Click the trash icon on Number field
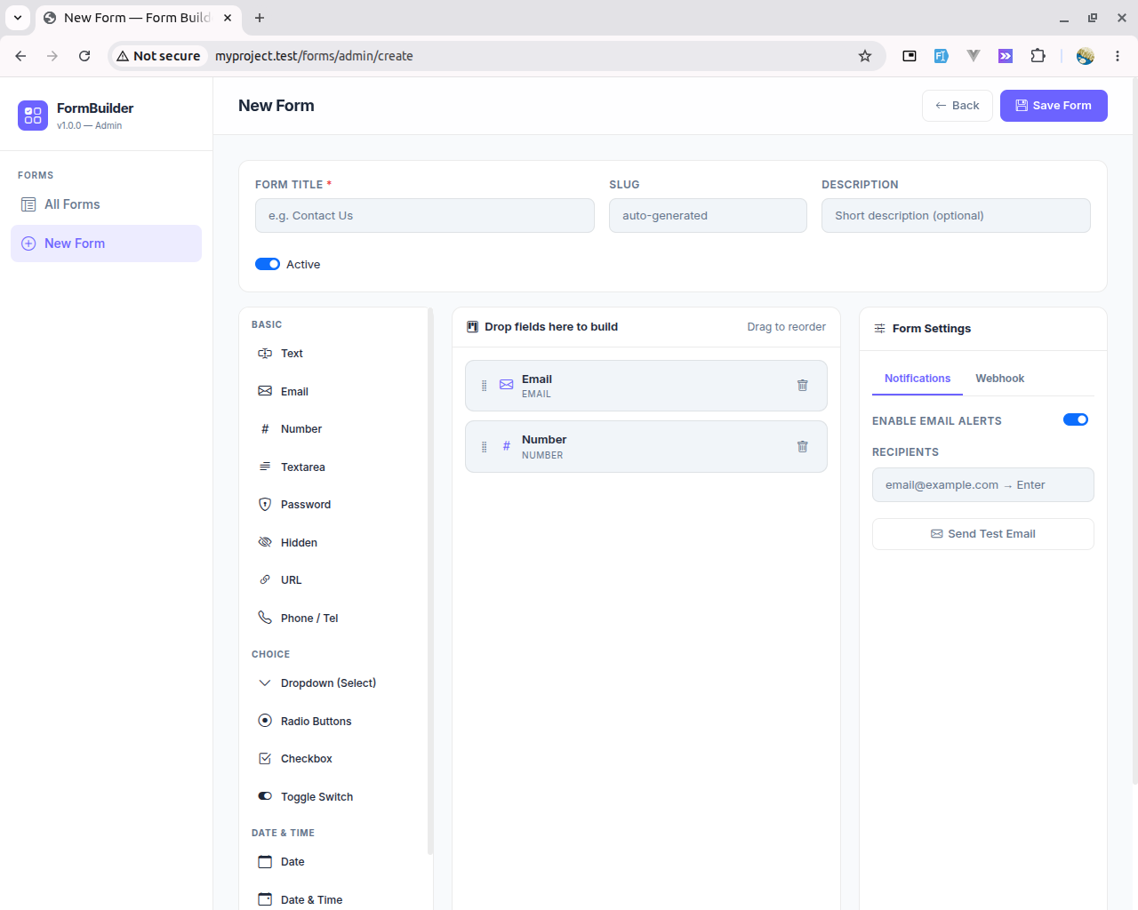The image size is (1138, 910). [x=802, y=447]
